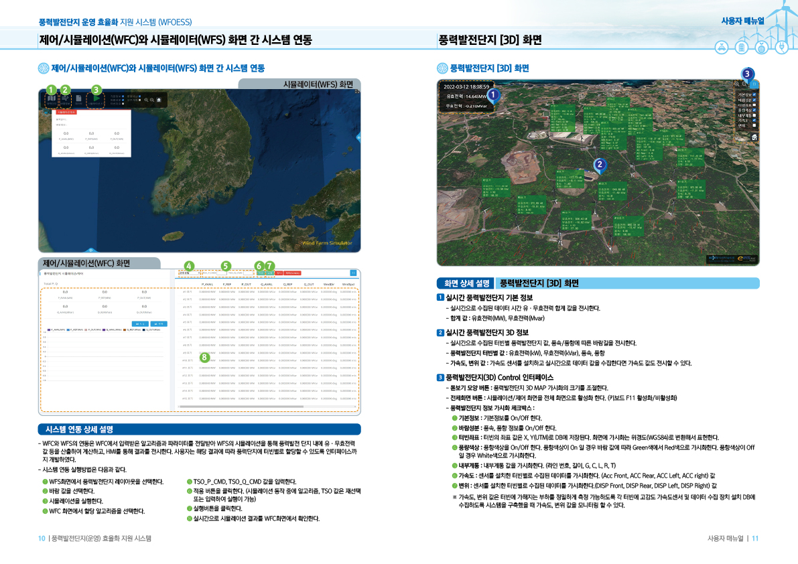Click the wind value icon in WFS toolbar

coord(65,98)
